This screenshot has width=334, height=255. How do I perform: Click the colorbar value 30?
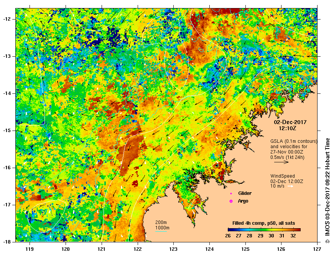[x=271, y=236]
